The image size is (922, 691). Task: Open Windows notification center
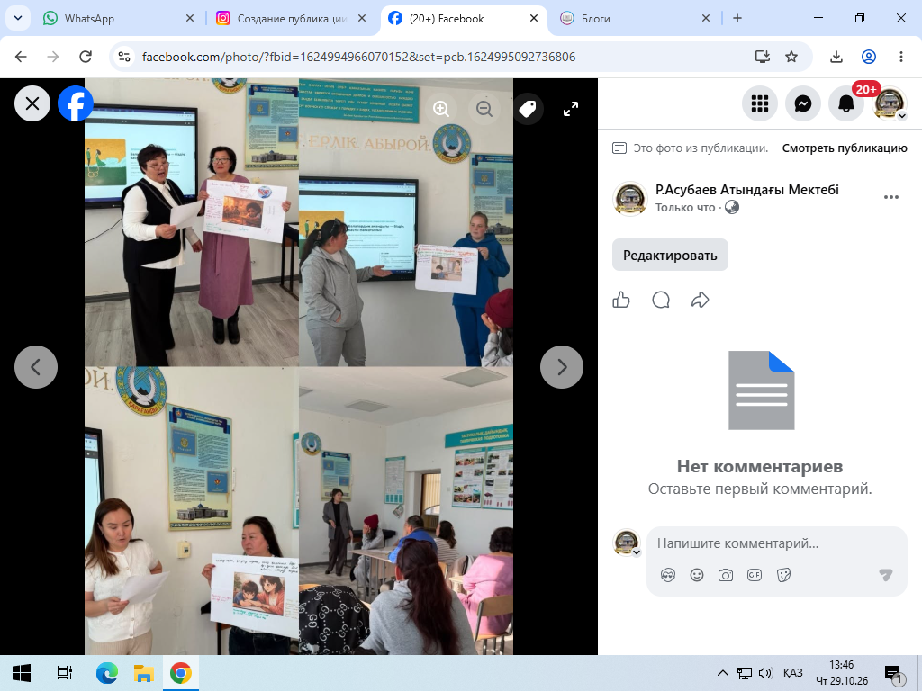(893, 673)
